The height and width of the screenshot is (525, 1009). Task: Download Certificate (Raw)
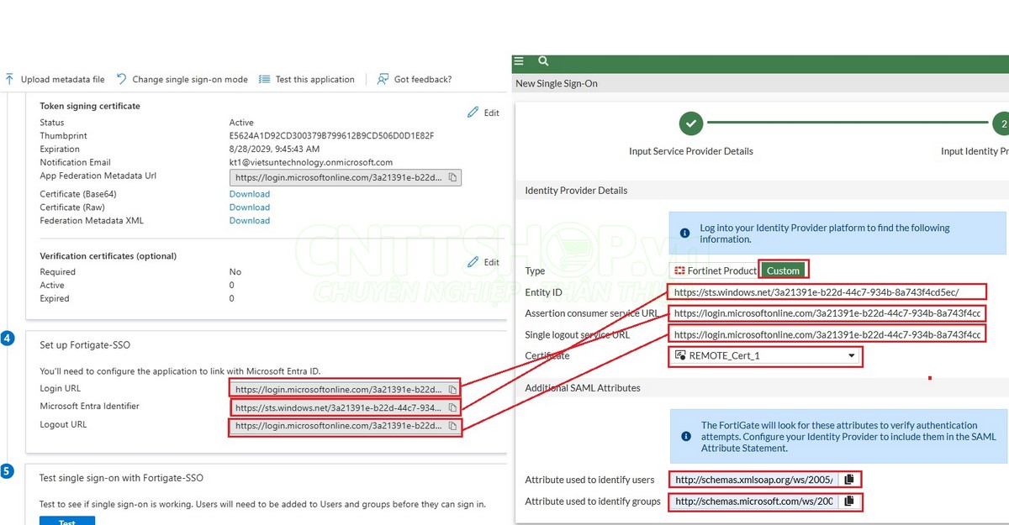click(250, 207)
